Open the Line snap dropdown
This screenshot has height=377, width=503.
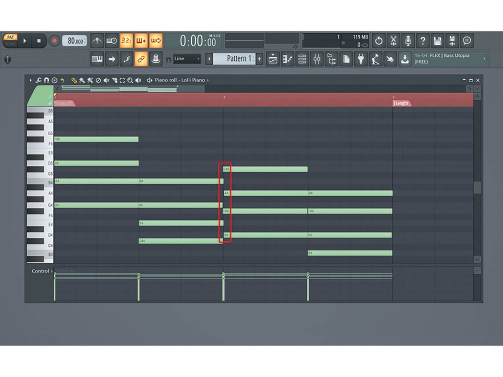point(186,59)
